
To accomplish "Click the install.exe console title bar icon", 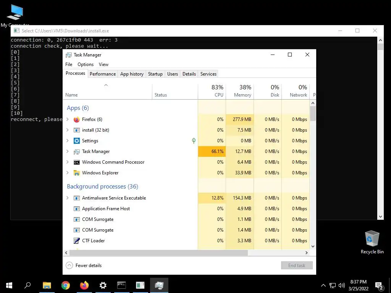I will point(17,31).
